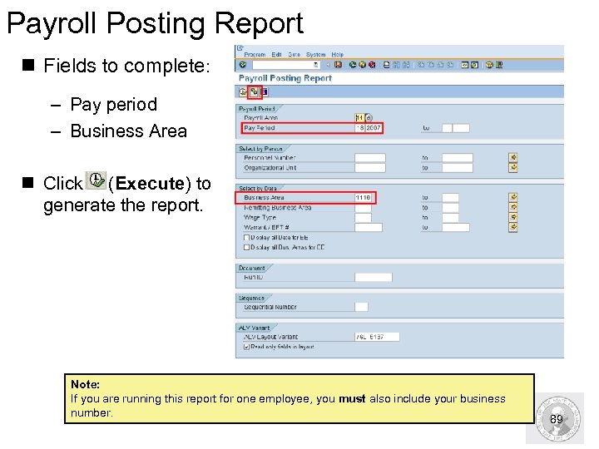This screenshot has width=599, height=449.
Task: Open multiple selection for Personnel Number
Action: (513, 157)
